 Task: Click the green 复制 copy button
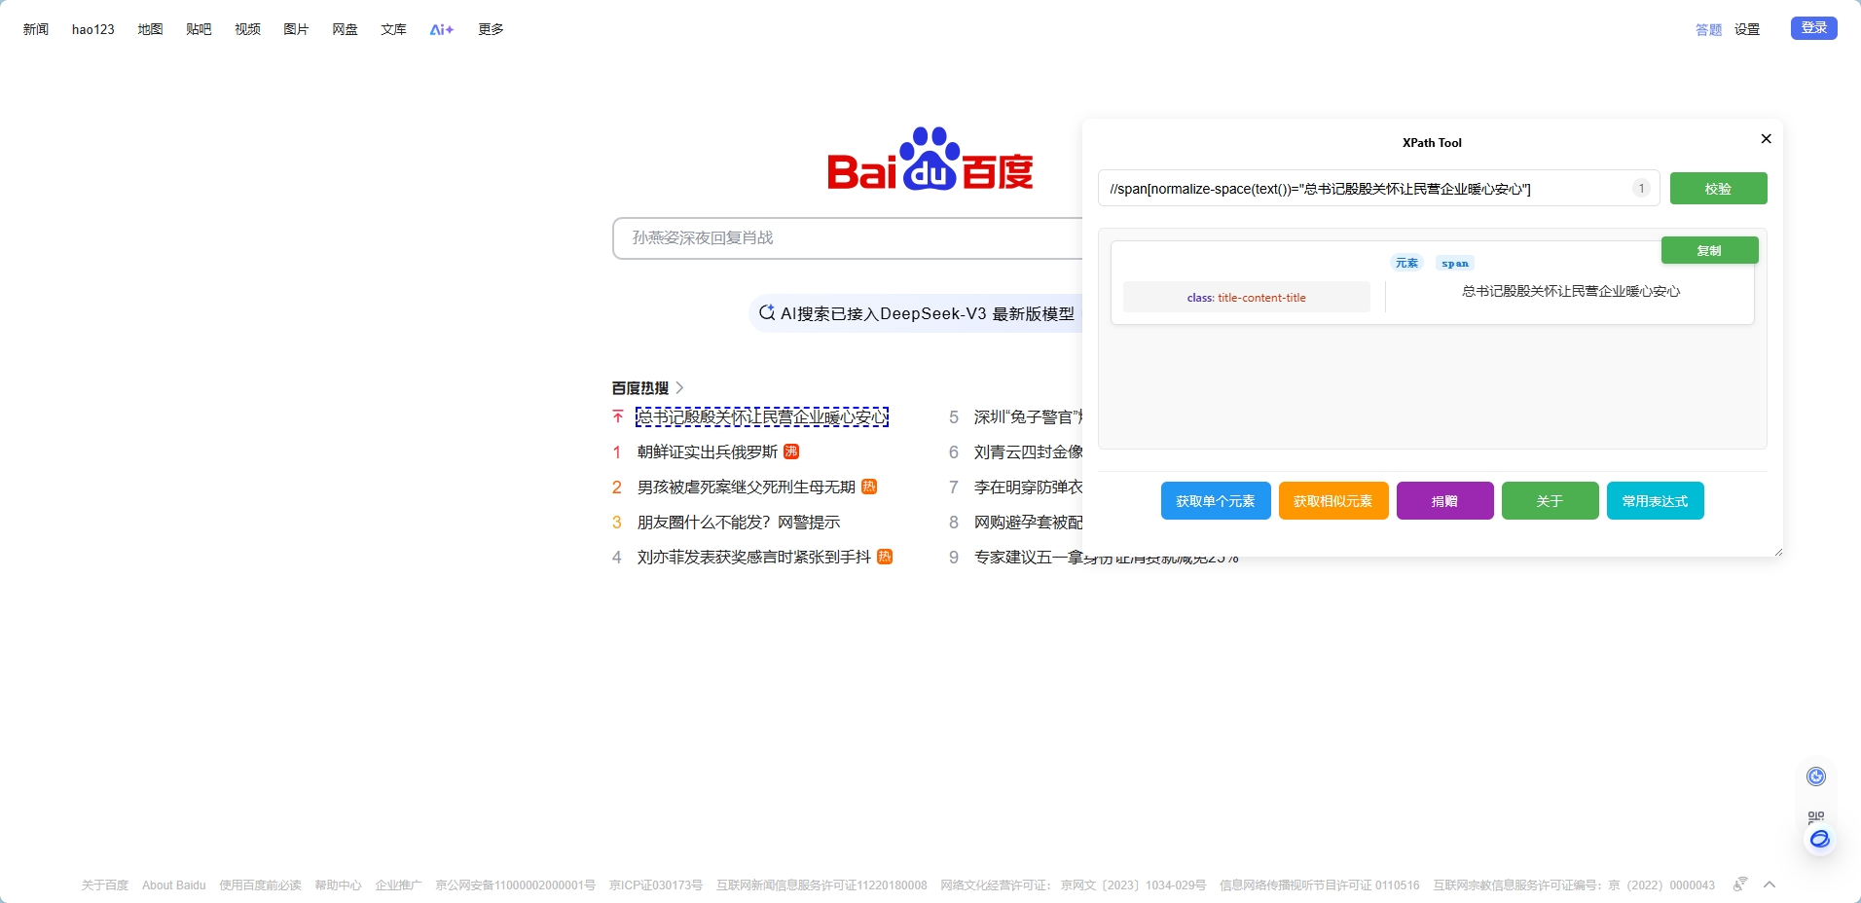coord(1709,250)
